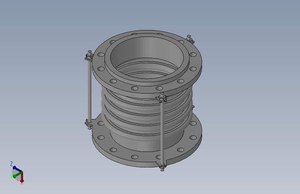The width and height of the screenshot is (300, 194).
Task: Click the XYZ axis orientation triad
Action: click(x=17, y=173)
